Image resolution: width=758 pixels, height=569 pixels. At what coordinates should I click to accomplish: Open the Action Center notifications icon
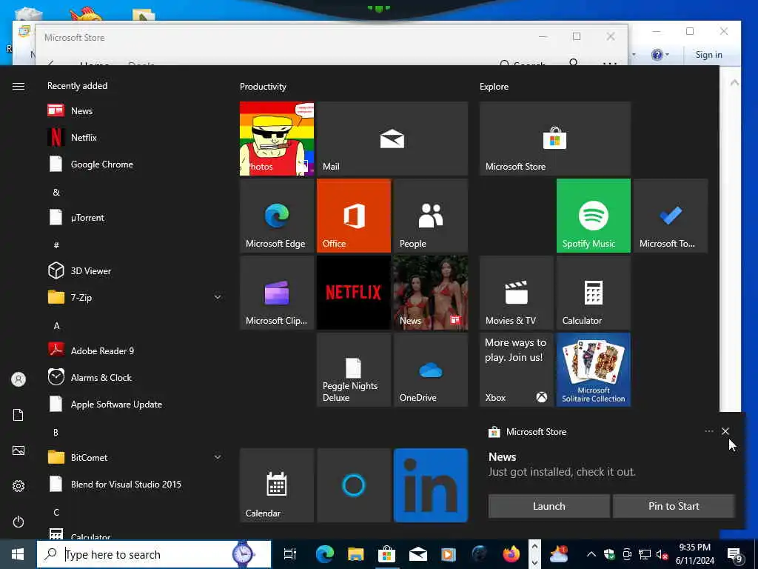pyautogui.click(x=735, y=554)
